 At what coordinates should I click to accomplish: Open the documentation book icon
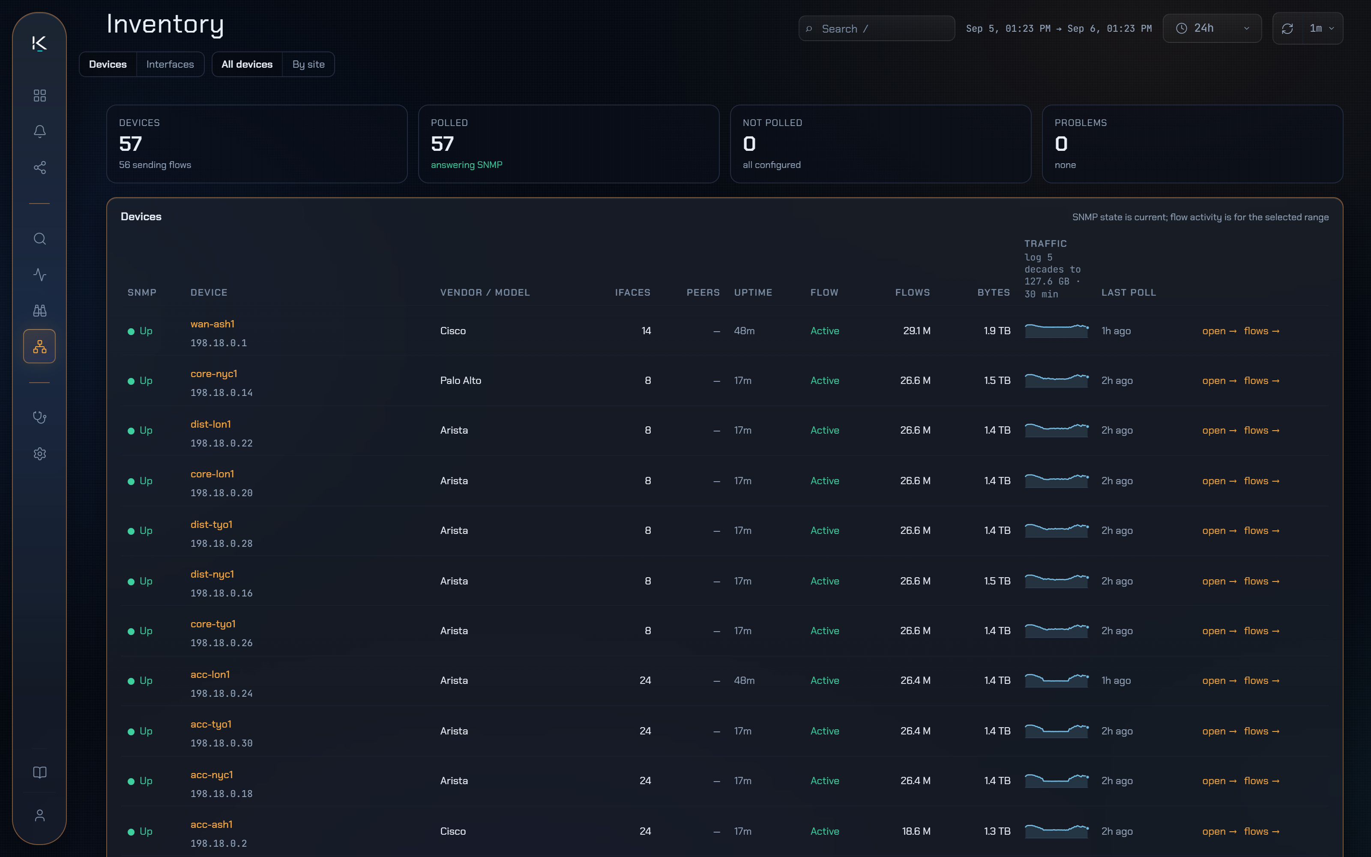pyautogui.click(x=39, y=773)
